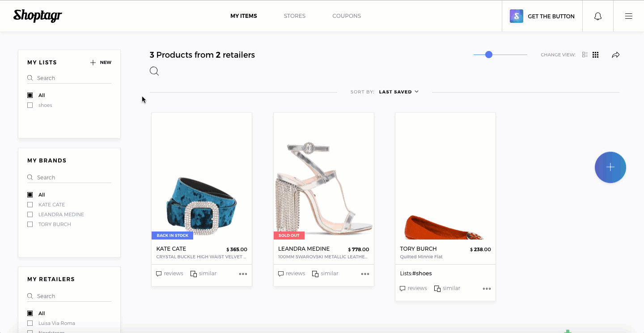Click the Shoptagr button extension icon

[x=517, y=16]
